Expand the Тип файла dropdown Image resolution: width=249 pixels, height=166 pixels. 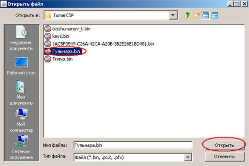(x=188, y=158)
